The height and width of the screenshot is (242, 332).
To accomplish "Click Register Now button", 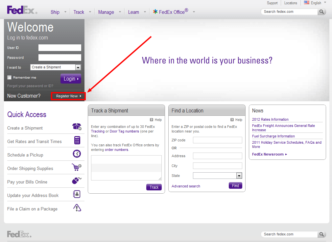I will click(x=68, y=96).
